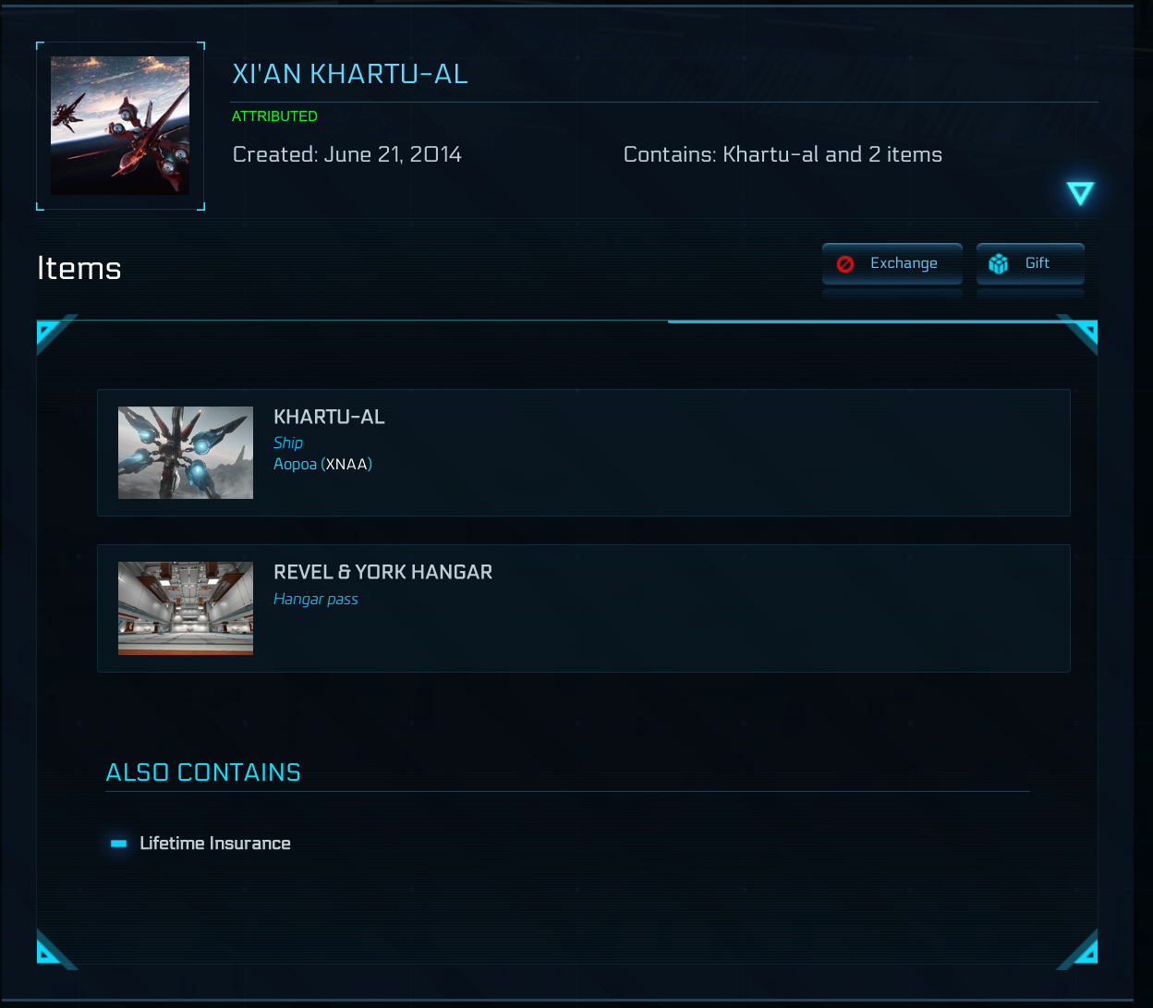Toggle Lifetime Insurance entry
The width and height of the screenshot is (1153, 1008).
tap(215, 843)
